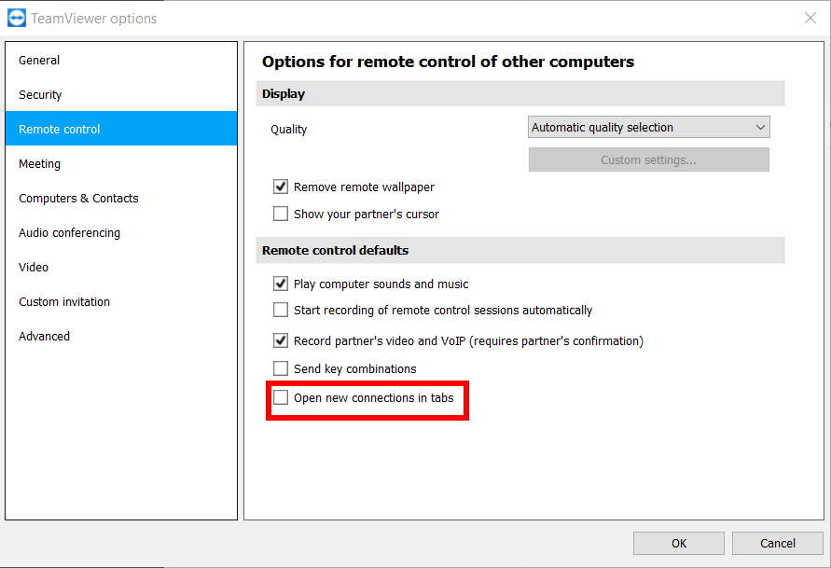The height and width of the screenshot is (568, 831).
Task: Go to the Meeting options
Action: [x=121, y=164]
